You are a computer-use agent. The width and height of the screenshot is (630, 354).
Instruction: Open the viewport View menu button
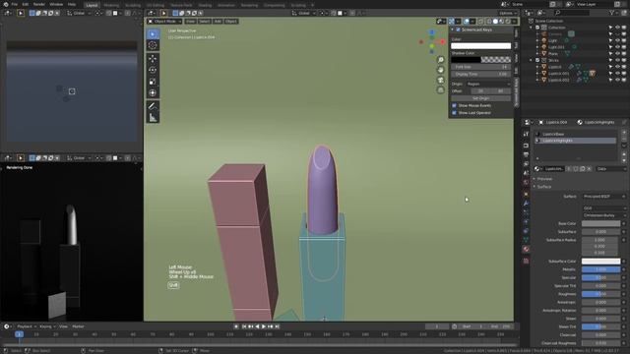pos(190,22)
